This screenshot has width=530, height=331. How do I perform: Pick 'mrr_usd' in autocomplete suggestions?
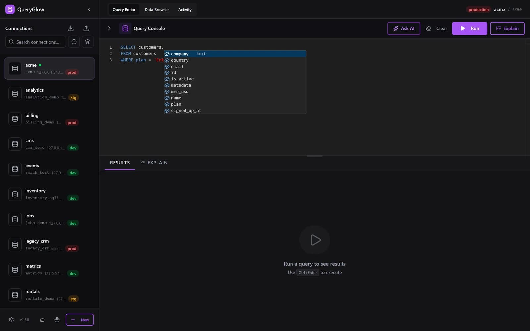tap(235, 91)
